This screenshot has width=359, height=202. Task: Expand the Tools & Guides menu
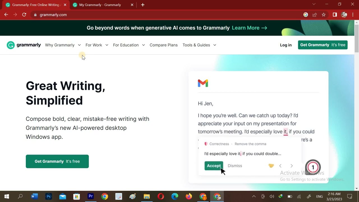199,45
